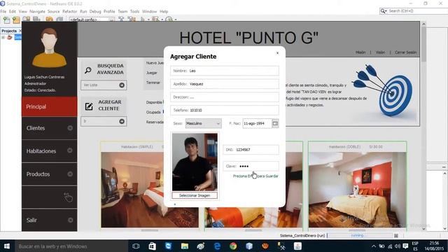Open the File menu

[3, 11]
